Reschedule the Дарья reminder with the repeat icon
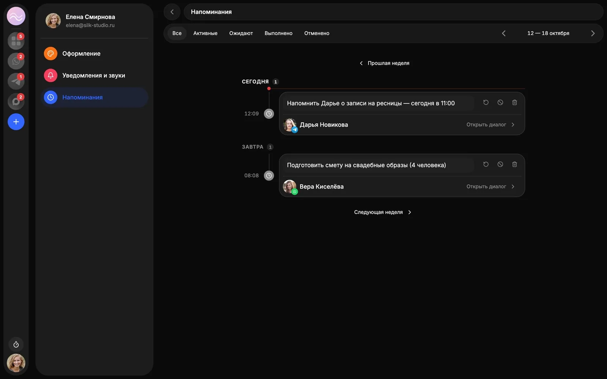The image size is (607, 379). tap(486, 102)
